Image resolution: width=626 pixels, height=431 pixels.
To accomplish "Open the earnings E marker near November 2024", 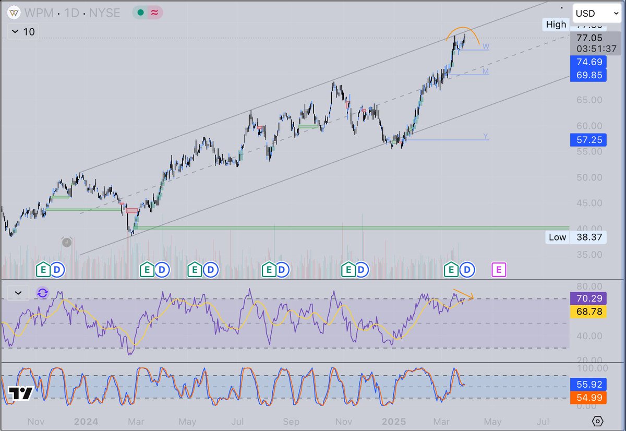I will click(348, 270).
